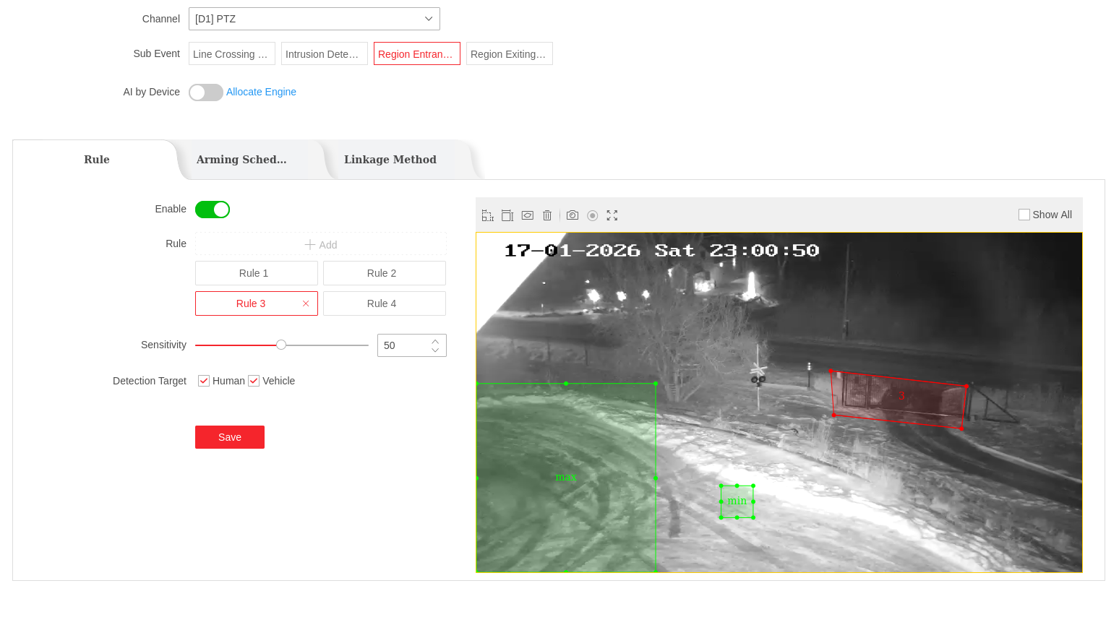Check the Show All checkbox
The height and width of the screenshot is (625, 1119).
click(x=1024, y=215)
